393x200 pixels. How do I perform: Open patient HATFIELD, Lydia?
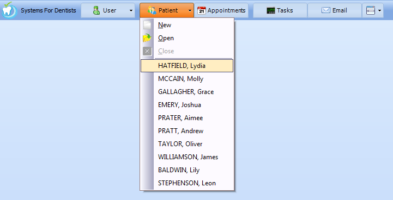(187, 66)
